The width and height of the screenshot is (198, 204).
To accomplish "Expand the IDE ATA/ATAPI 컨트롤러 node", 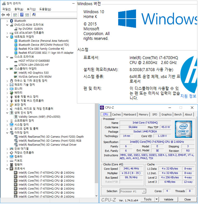I will point(7,33).
